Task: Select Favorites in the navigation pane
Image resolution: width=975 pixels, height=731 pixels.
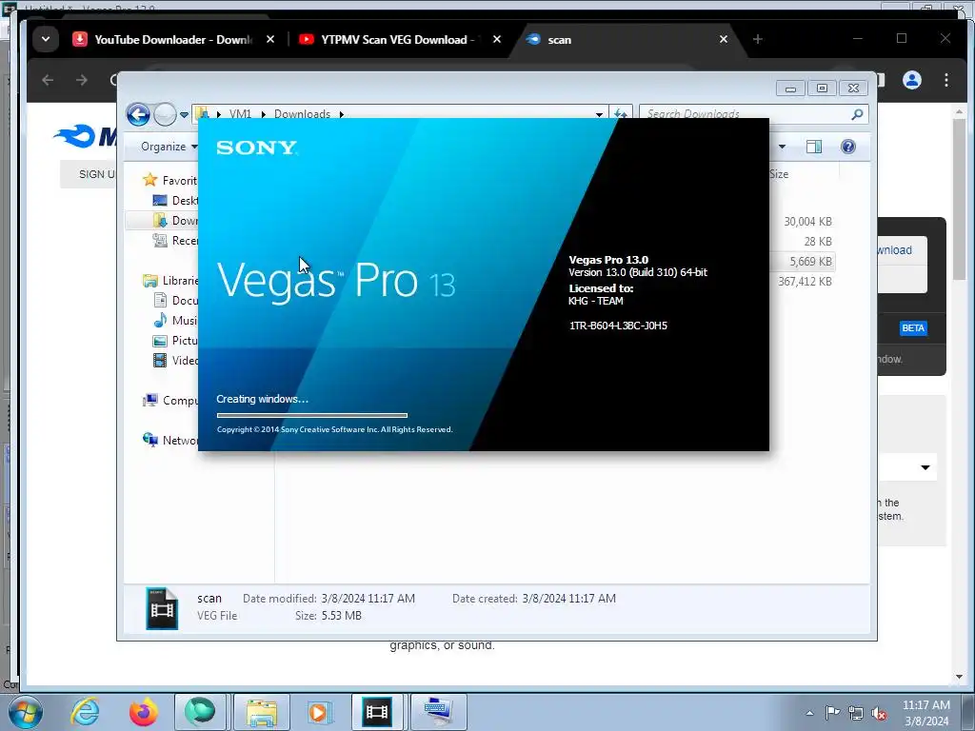Action: coord(169,180)
